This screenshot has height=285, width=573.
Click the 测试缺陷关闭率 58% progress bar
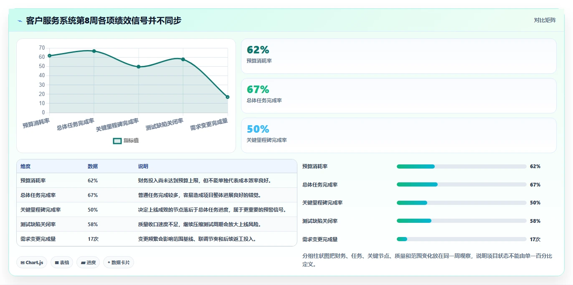(x=461, y=221)
